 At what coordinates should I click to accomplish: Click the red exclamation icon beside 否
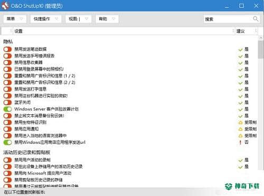tap(240, 142)
